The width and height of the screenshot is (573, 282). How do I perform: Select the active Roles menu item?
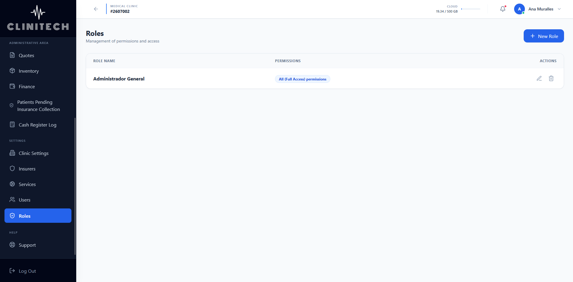[38, 216]
